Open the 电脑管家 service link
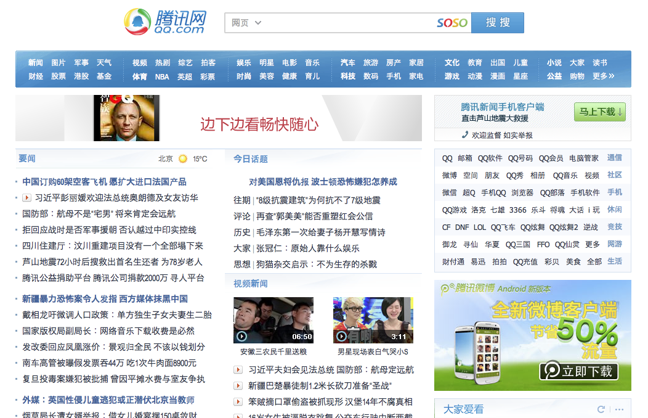Image resolution: width=648 pixels, height=418 pixels. coord(583,158)
